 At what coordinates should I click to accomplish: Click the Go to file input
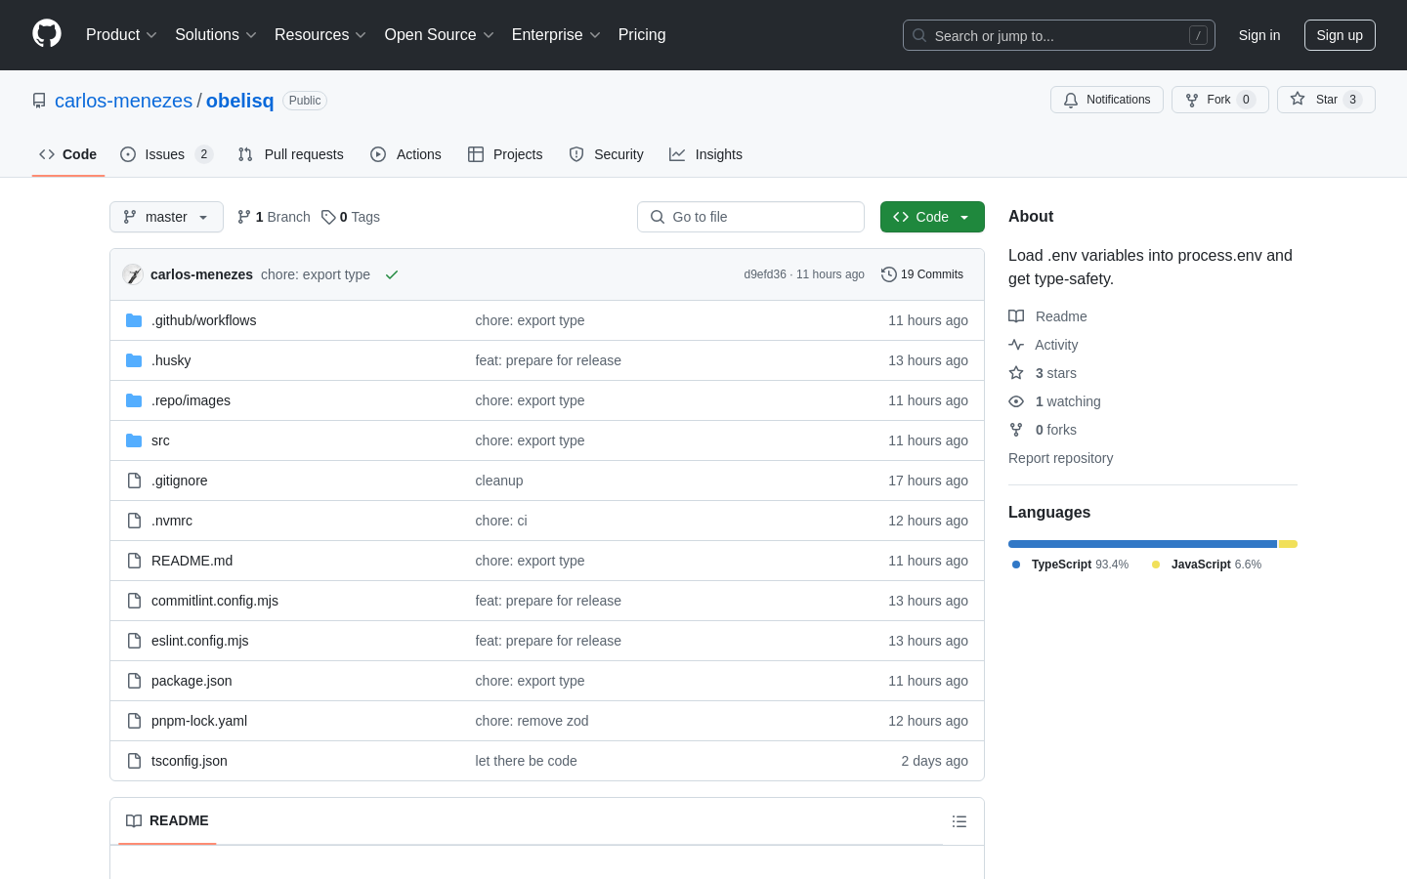pos(750,217)
